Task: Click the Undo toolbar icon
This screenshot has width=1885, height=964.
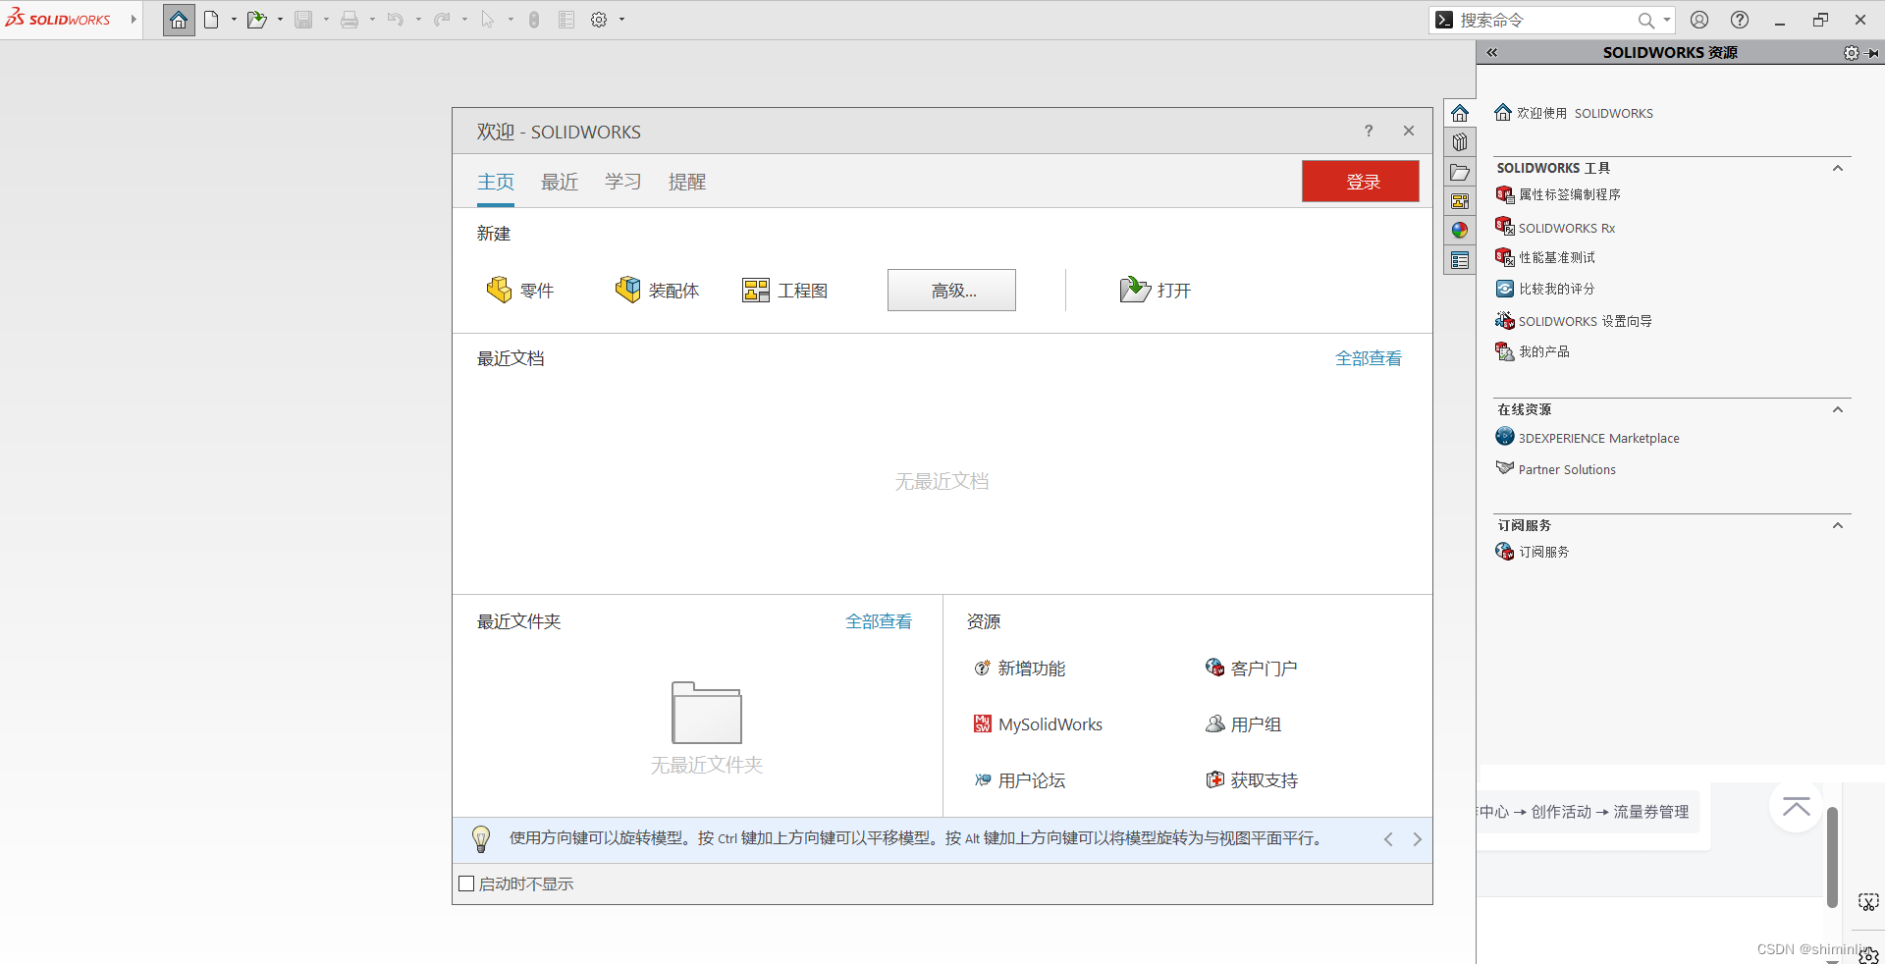Action: [396, 20]
